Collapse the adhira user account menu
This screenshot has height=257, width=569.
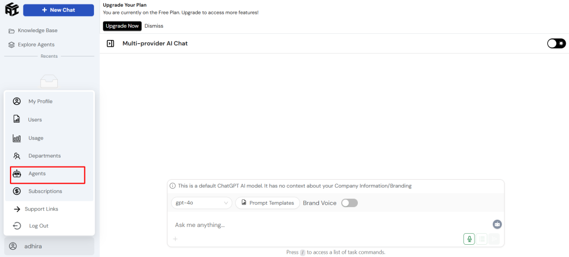[49, 246]
